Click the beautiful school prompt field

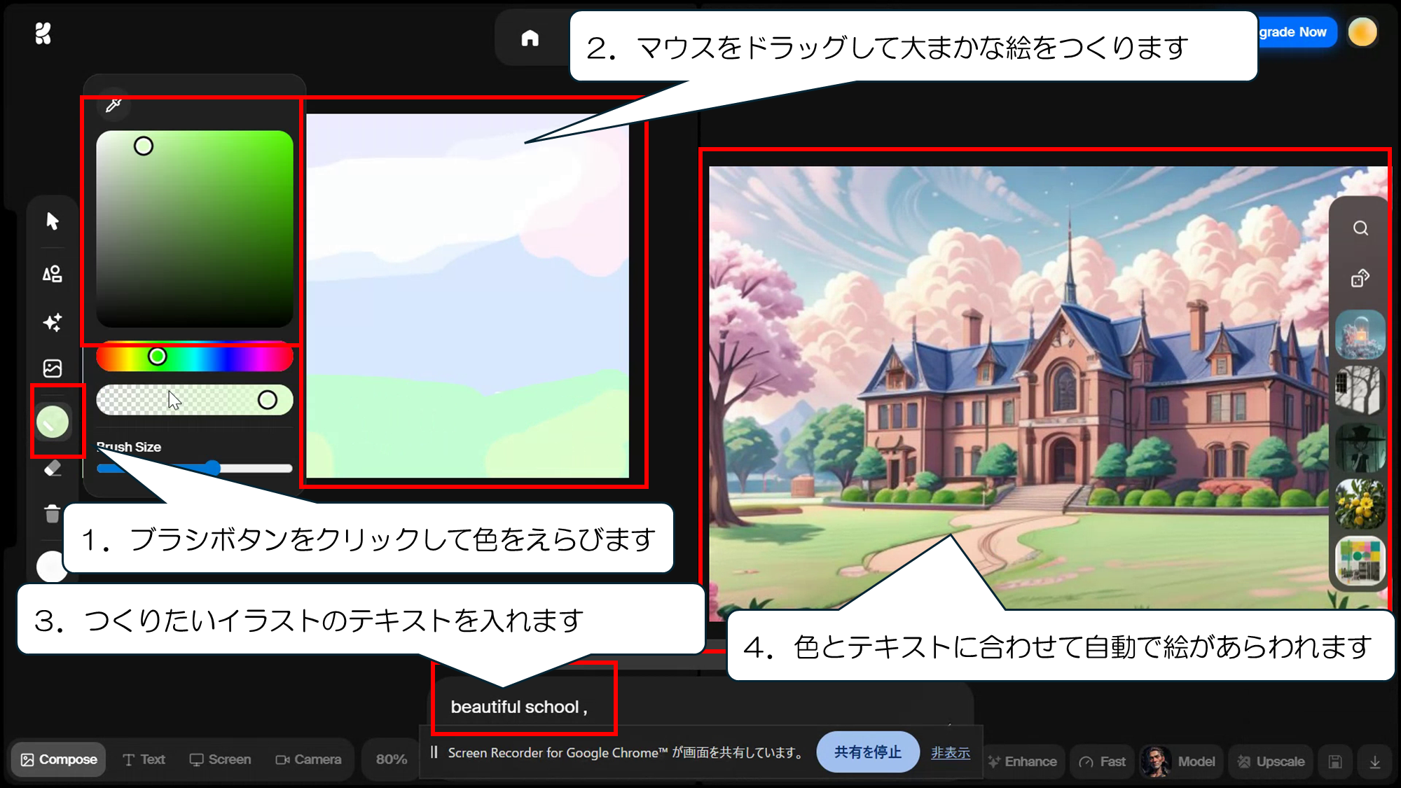pyautogui.click(x=520, y=707)
